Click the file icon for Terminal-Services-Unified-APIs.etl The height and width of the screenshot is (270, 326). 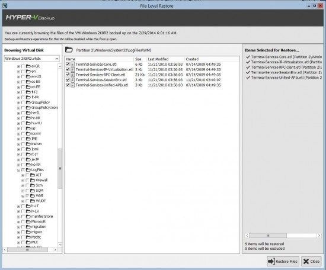(x=72, y=85)
